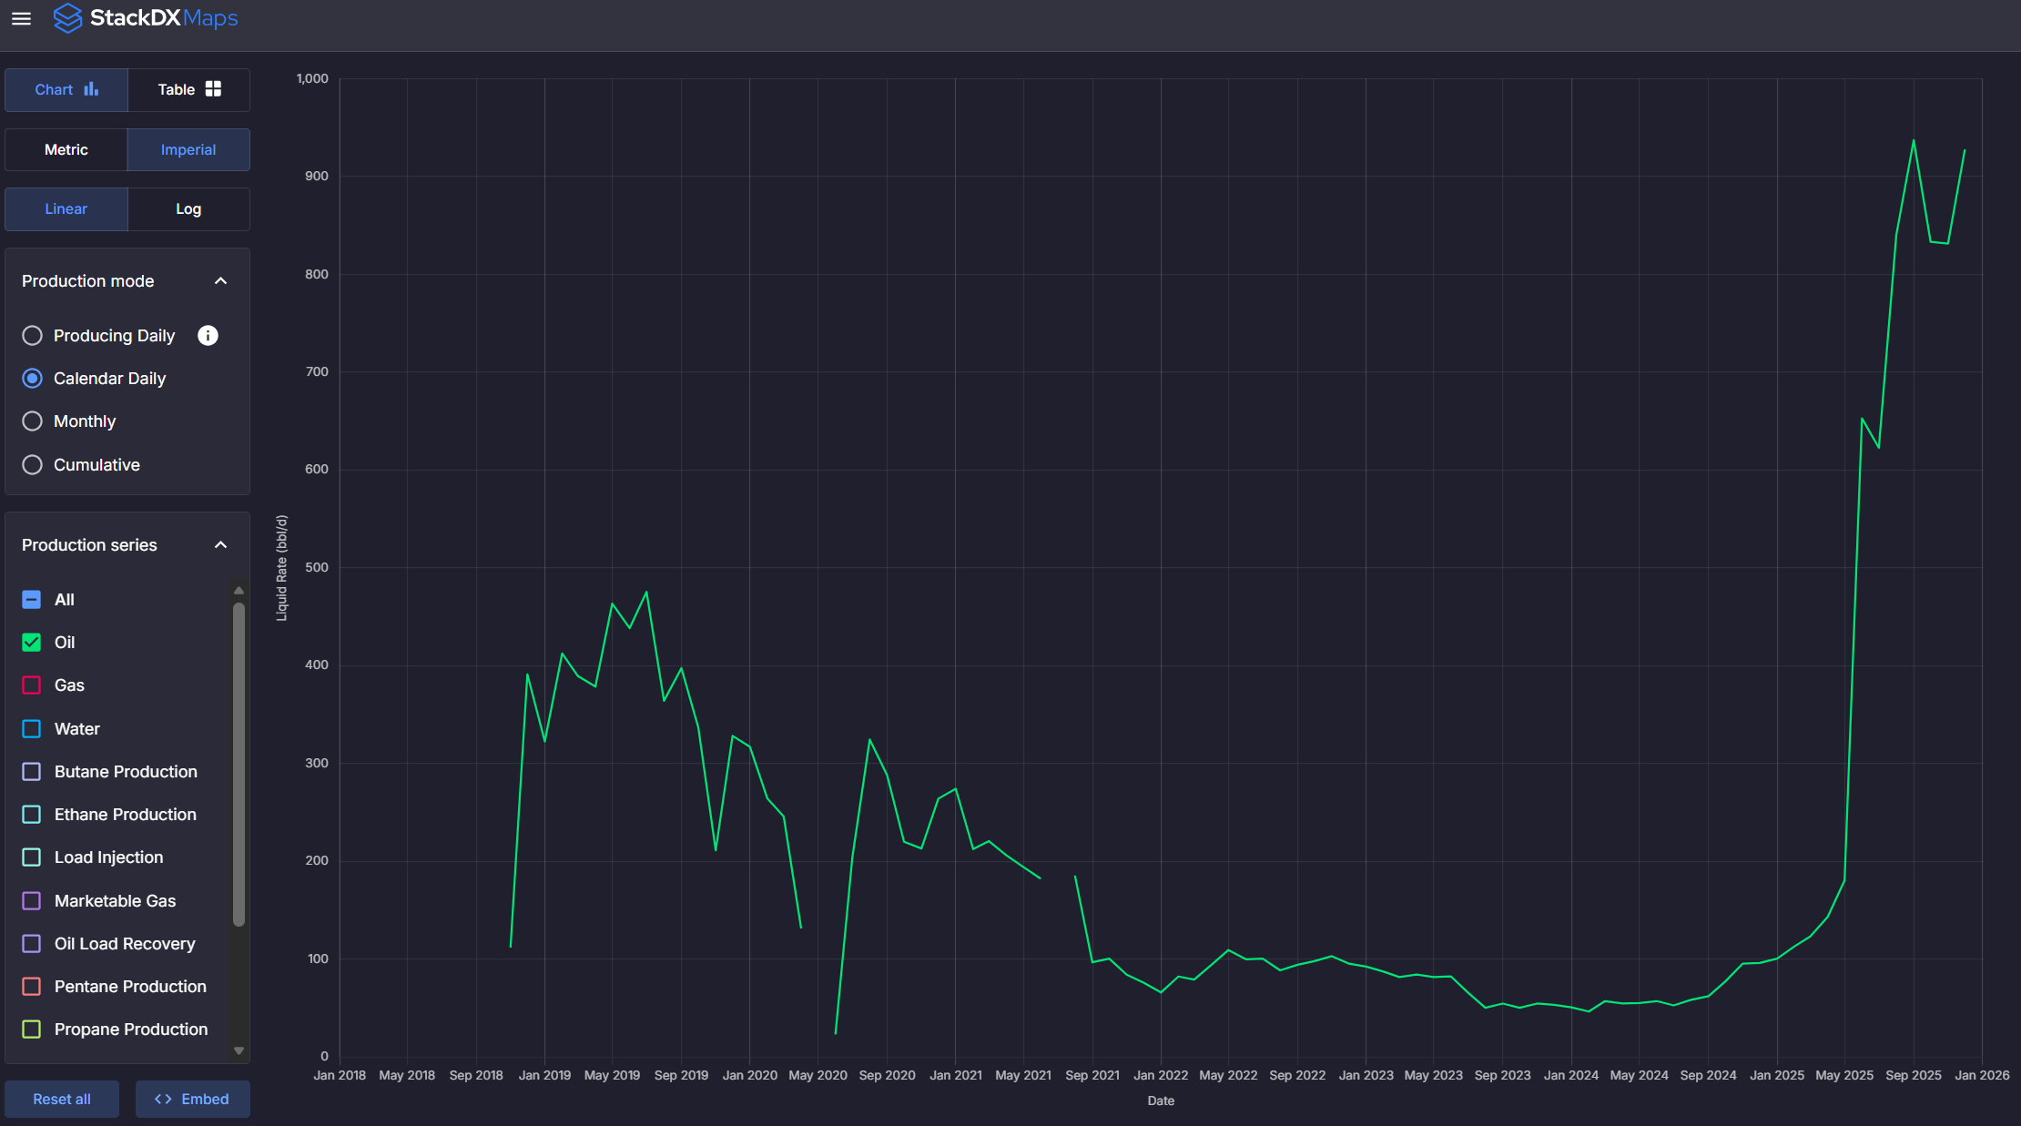
Task: Click the grid icon in Table tab
Action: click(213, 89)
